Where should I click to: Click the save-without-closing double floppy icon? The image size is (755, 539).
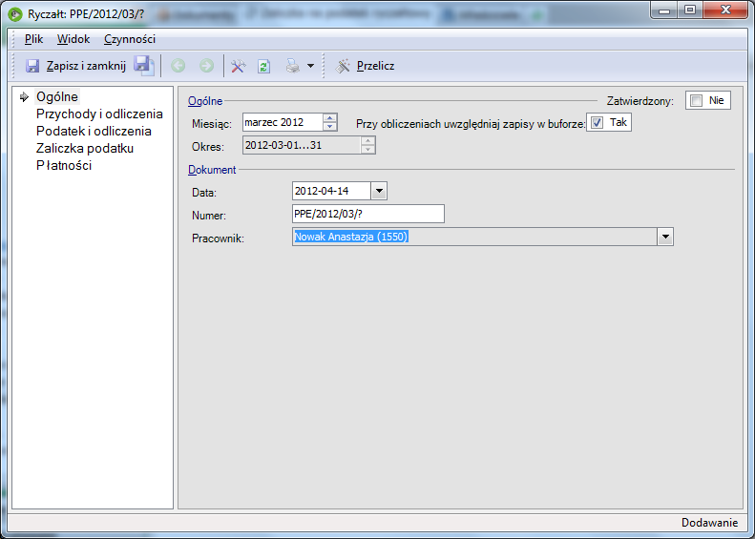coord(143,66)
